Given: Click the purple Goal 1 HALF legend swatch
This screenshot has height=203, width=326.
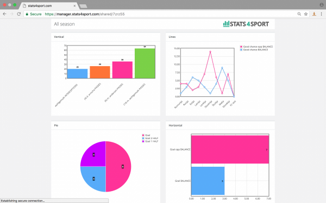Looking at the screenshot, I should (143, 141).
